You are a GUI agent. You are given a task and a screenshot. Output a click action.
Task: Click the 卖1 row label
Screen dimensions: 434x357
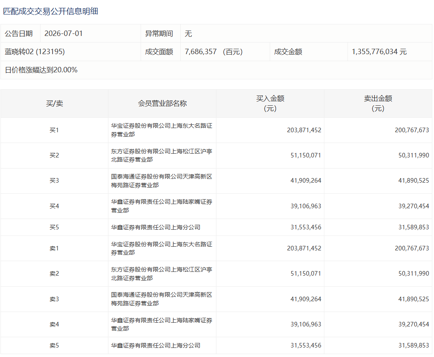pos(54,248)
